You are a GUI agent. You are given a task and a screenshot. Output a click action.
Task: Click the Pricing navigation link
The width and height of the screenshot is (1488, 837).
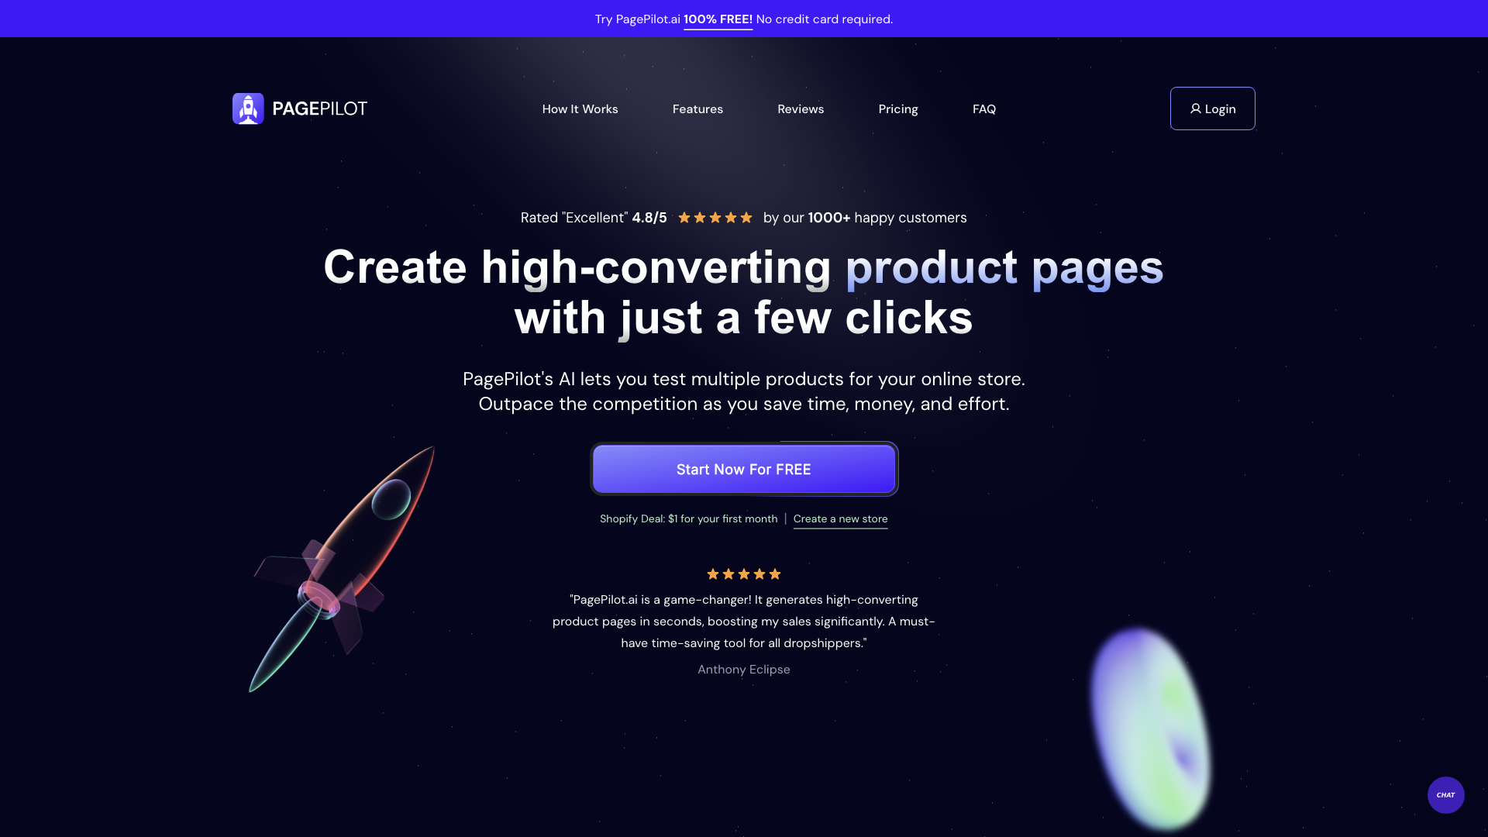(898, 108)
